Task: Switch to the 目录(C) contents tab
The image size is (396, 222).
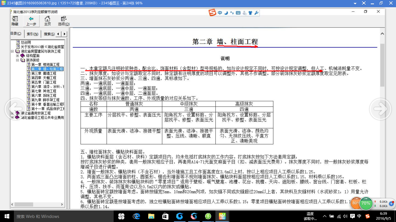Action: click(x=16, y=34)
